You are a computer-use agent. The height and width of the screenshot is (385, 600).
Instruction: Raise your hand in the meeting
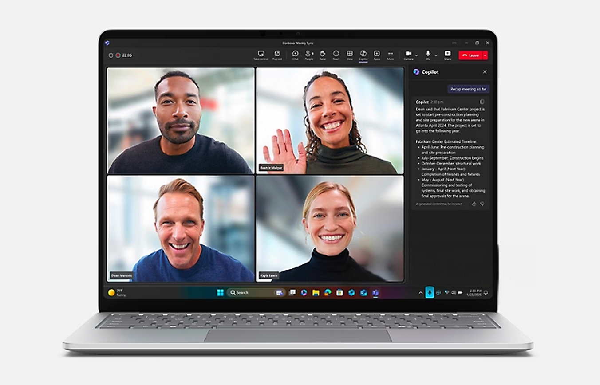[x=323, y=55]
